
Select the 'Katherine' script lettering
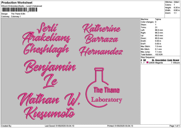102,29
